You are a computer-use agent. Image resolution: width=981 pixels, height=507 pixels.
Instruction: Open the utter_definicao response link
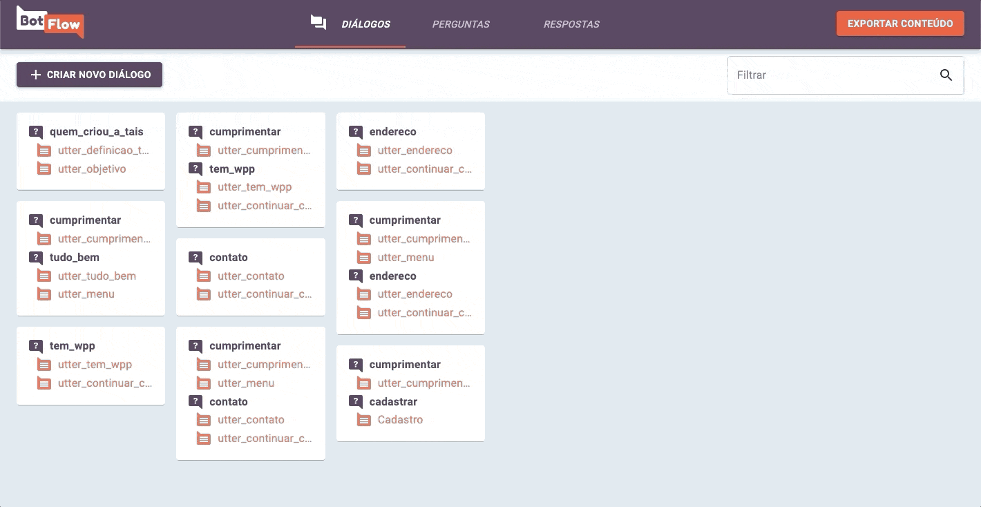[103, 151]
